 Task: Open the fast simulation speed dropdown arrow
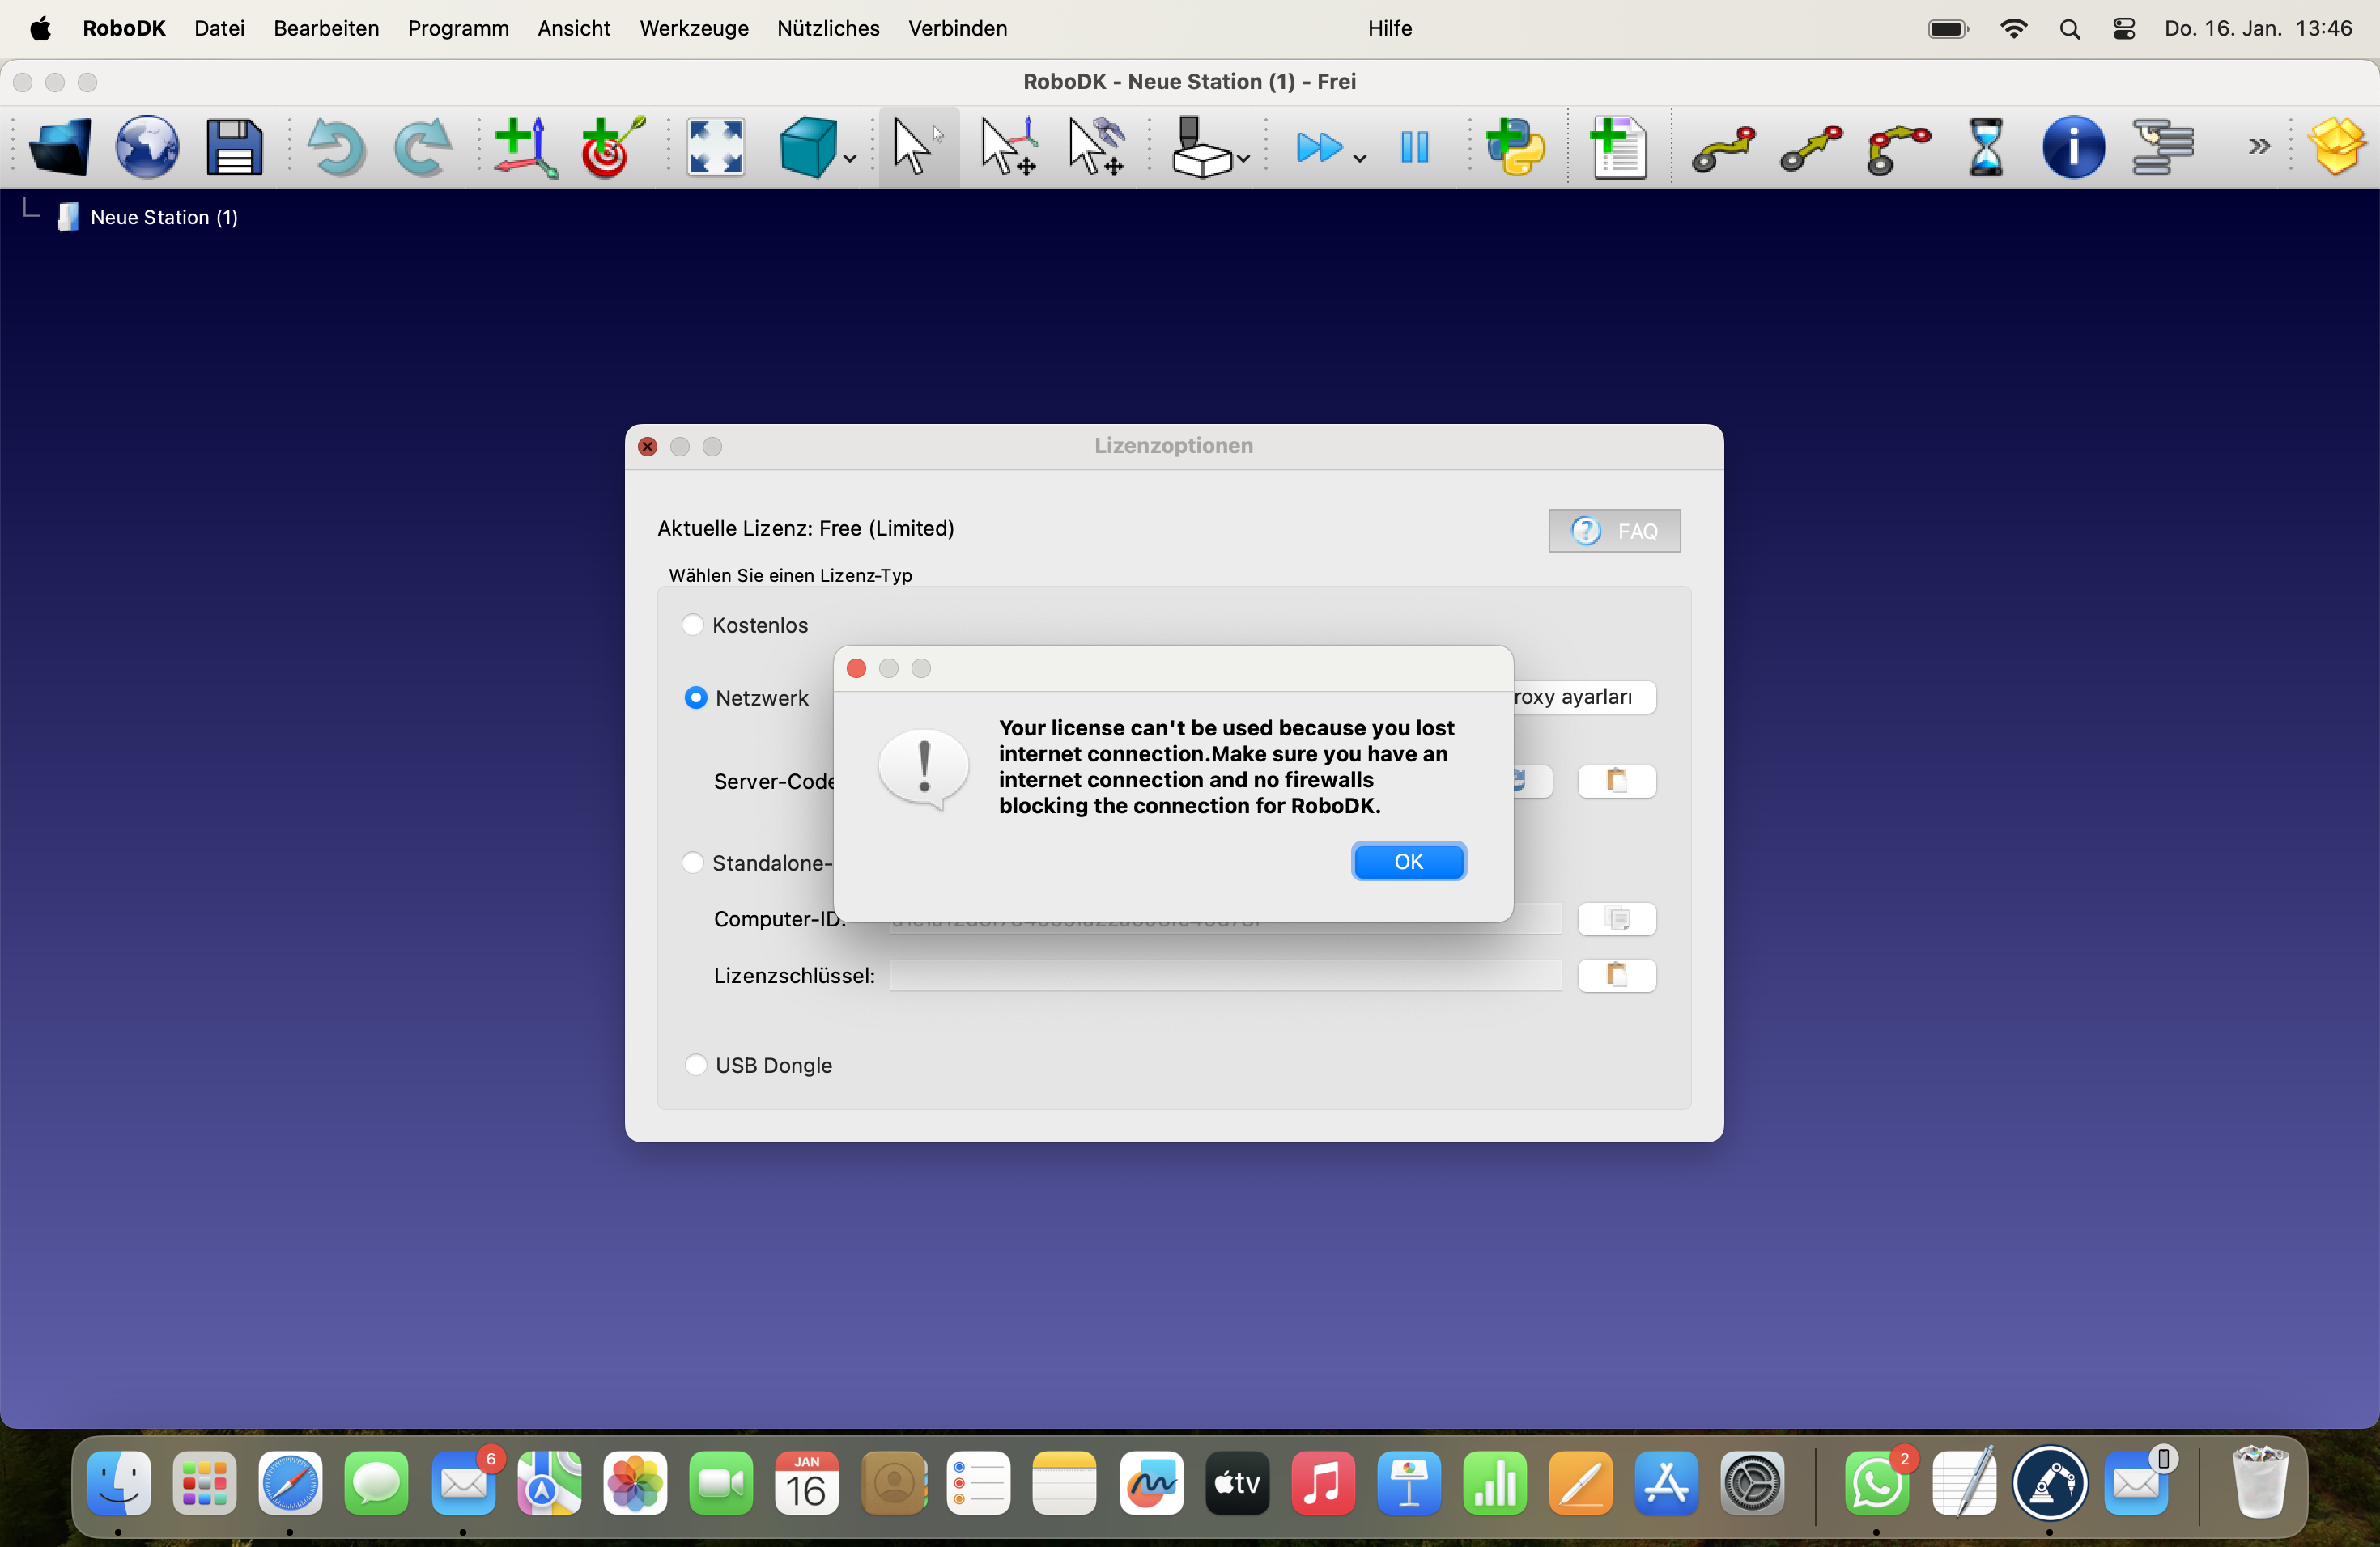point(1360,158)
